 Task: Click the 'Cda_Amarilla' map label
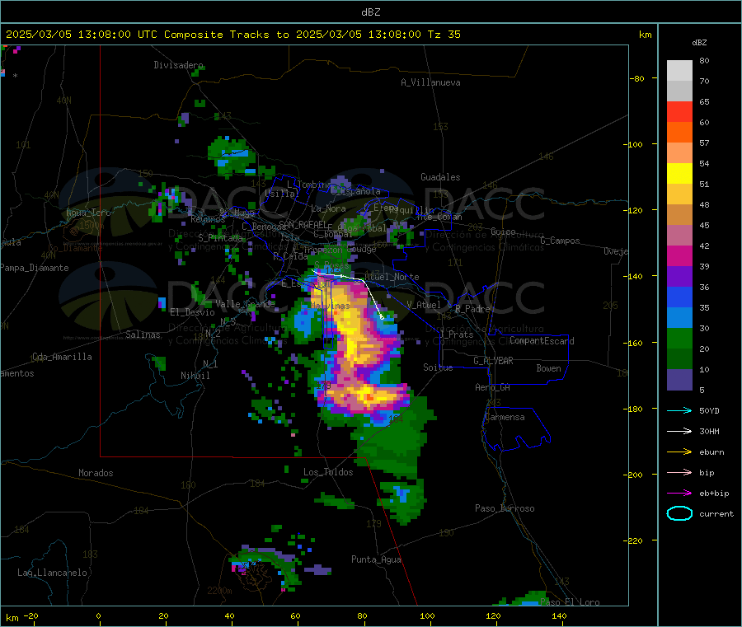(62, 357)
